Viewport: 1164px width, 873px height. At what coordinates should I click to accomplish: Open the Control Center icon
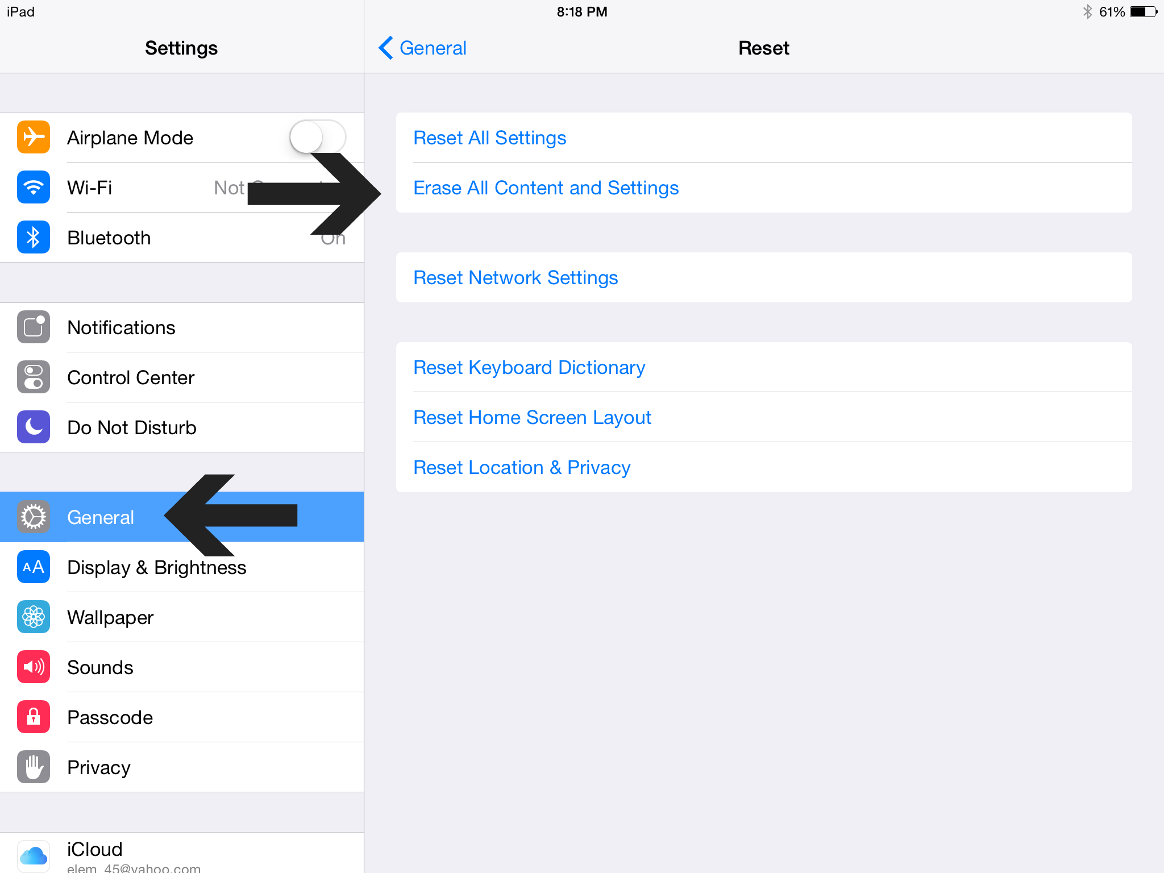[x=34, y=377]
